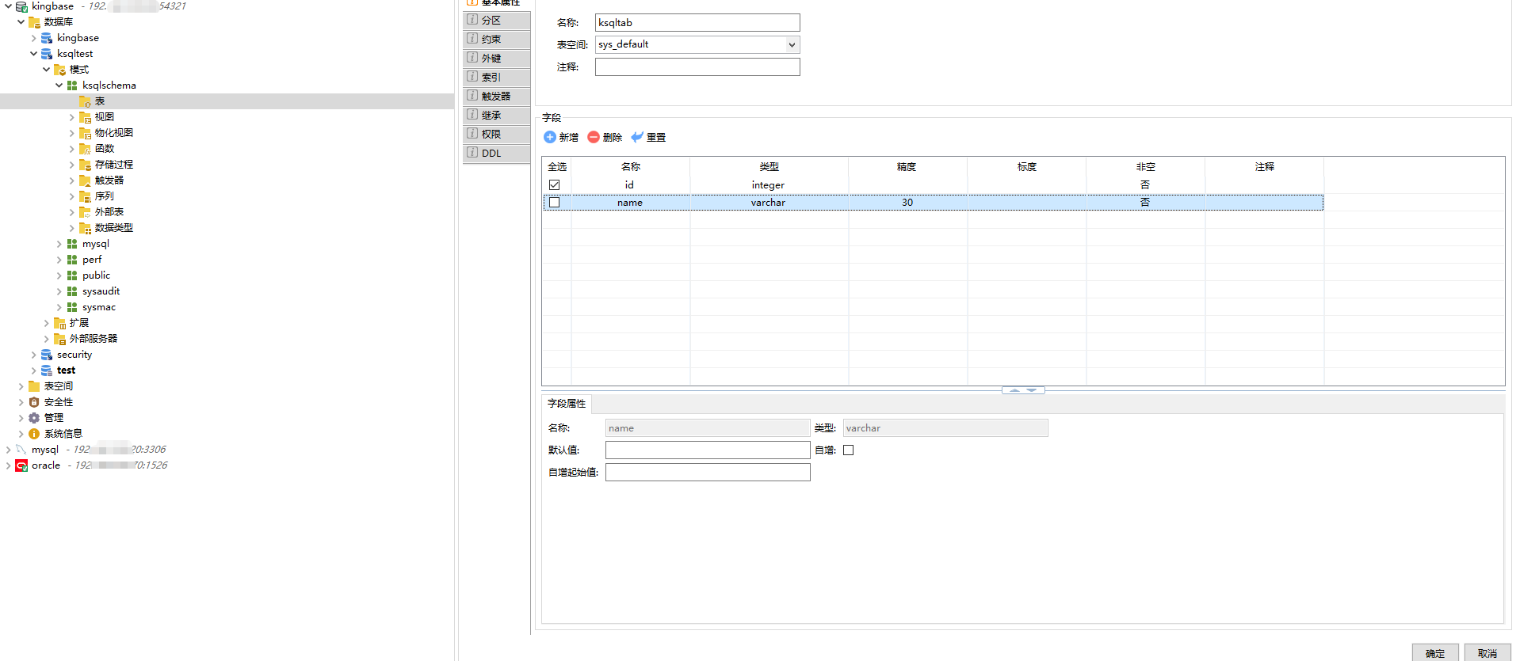Open the 表空间 sys_default dropdown
This screenshot has width=1516, height=661.
pyautogui.click(x=791, y=45)
